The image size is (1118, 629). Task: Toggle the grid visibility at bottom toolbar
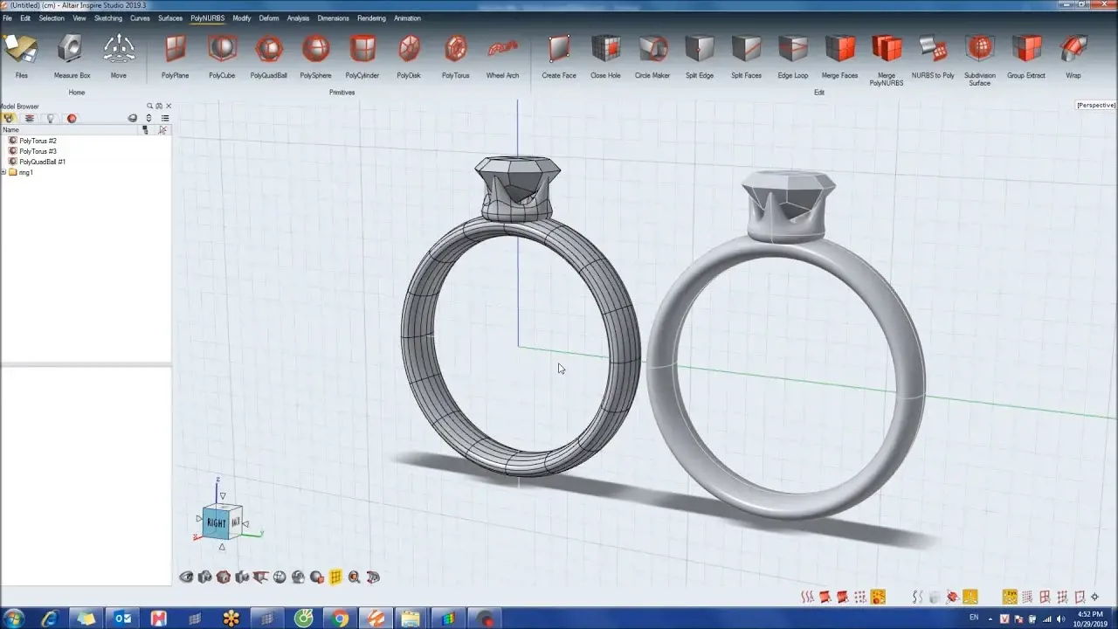point(333,577)
